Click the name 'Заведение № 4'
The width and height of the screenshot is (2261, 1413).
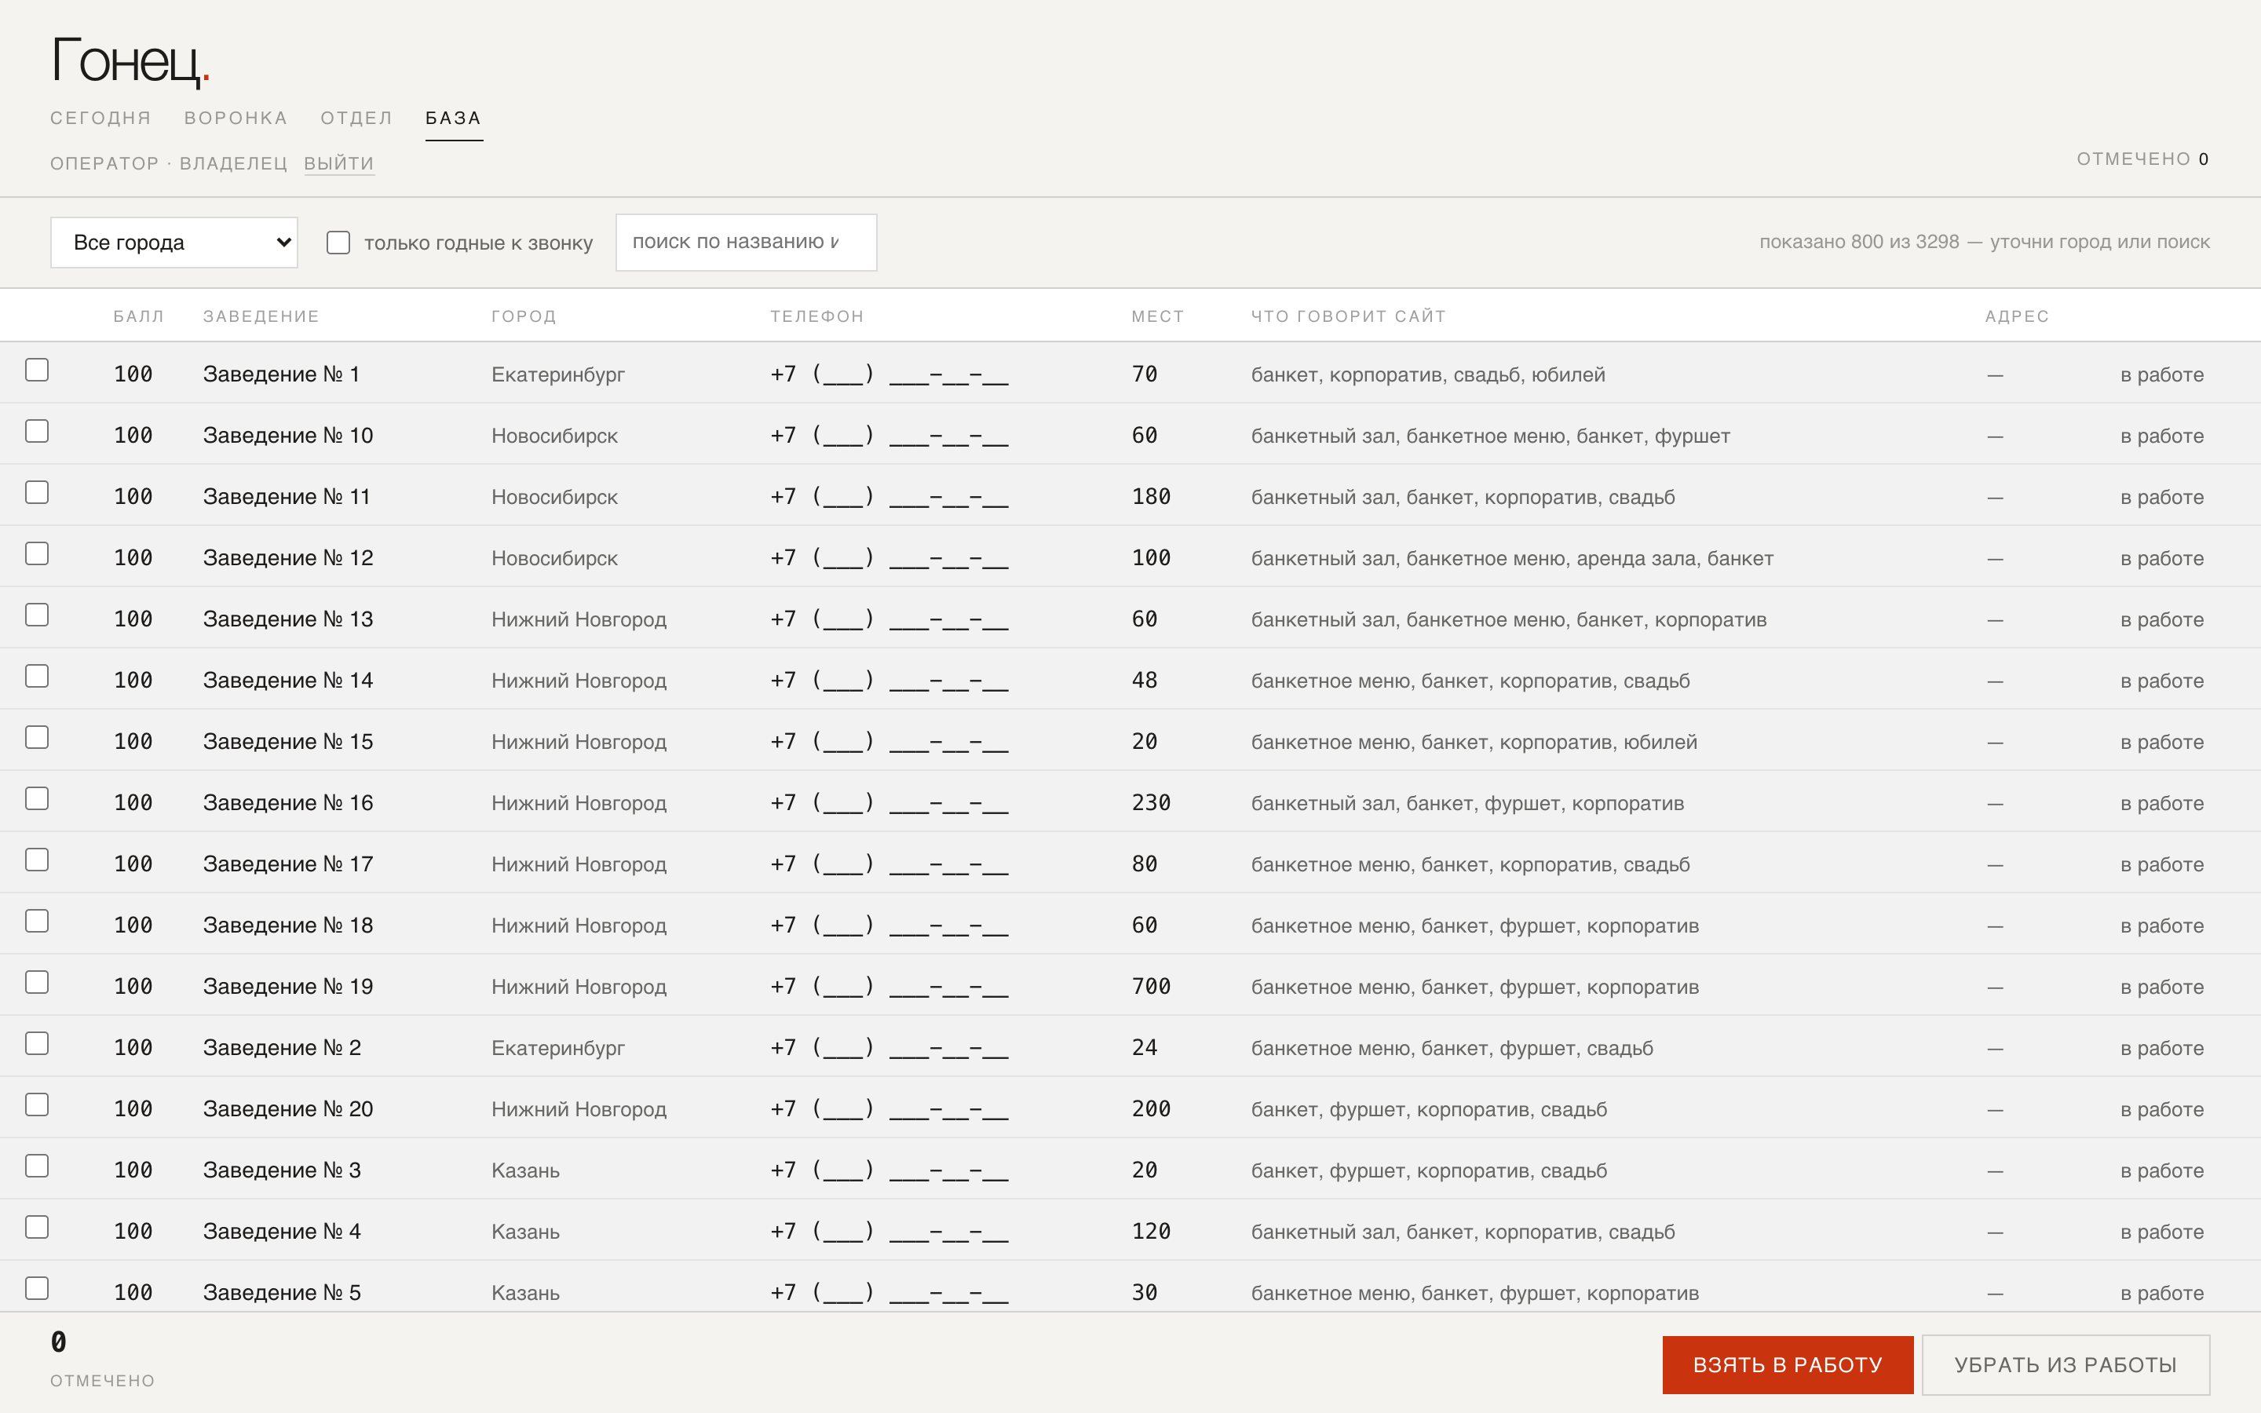[281, 1232]
